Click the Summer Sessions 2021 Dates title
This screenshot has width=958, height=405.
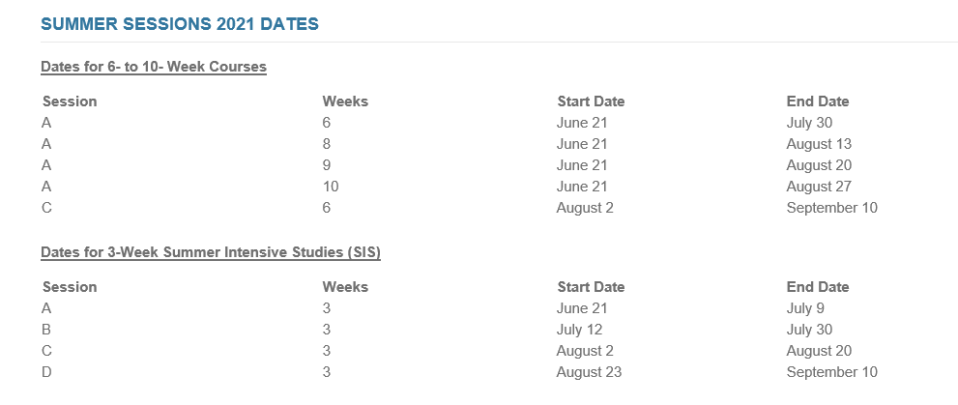point(180,24)
